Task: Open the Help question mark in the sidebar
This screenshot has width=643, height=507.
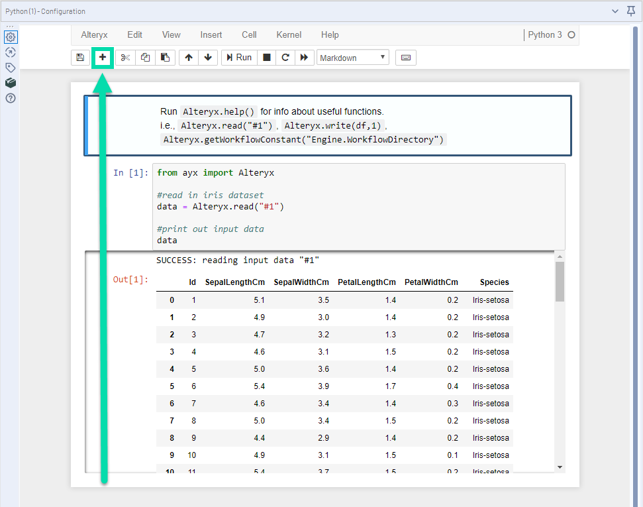Action: [x=11, y=98]
